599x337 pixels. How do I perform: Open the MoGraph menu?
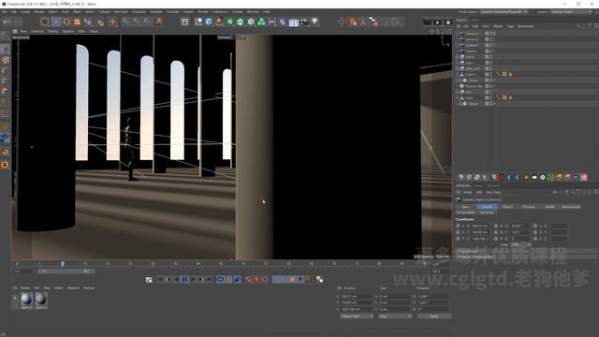(x=121, y=12)
